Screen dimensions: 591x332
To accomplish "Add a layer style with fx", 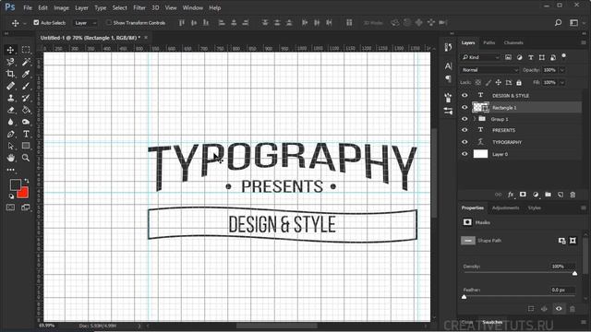I will [511, 195].
